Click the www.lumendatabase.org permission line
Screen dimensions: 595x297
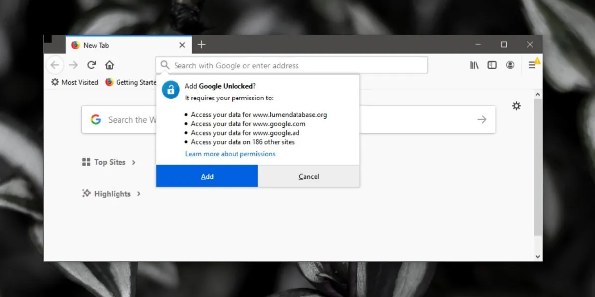pos(259,115)
